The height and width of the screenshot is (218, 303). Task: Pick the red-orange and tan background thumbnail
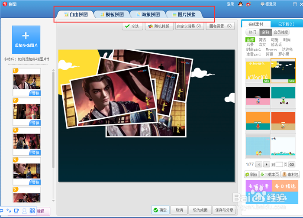tap(283, 121)
